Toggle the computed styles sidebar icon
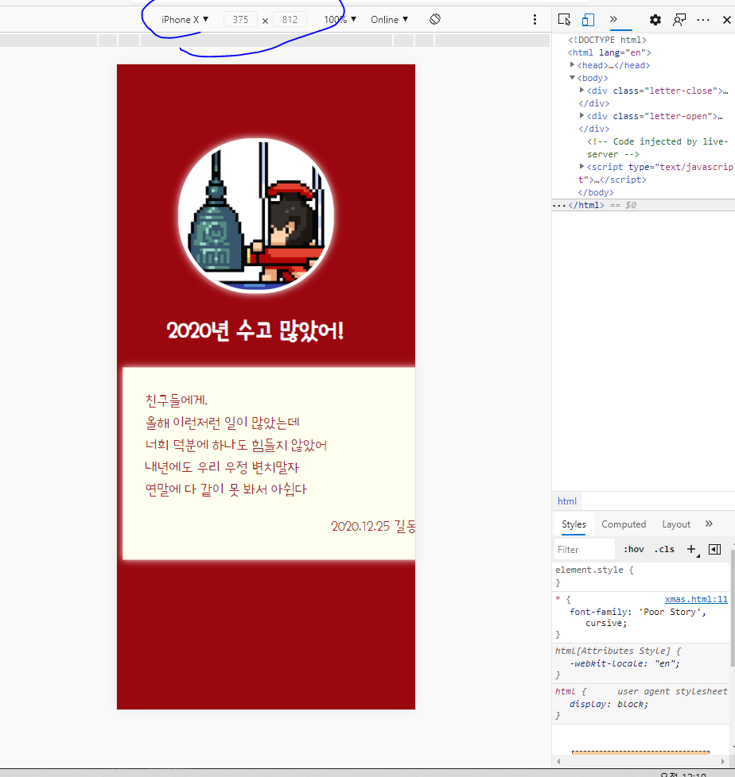The image size is (735, 777). click(714, 550)
